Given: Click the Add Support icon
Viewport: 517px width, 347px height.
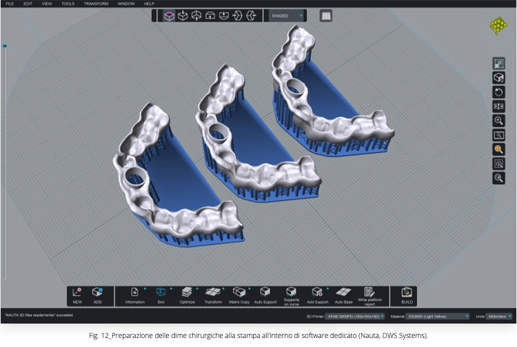Looking at the screenshot, I should (x=317, y=293).
